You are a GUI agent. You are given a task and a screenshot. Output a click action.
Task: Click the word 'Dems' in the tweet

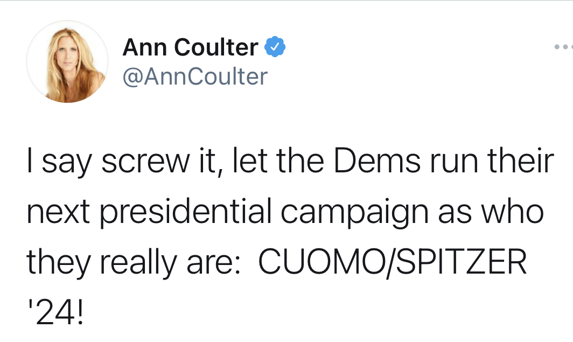click(377, 161)
